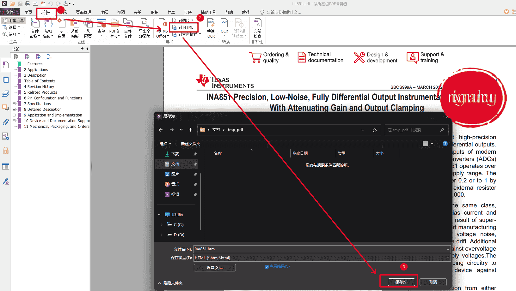
Task: Click the Blank Page (空白页) icon
Action: pos(62,28)
